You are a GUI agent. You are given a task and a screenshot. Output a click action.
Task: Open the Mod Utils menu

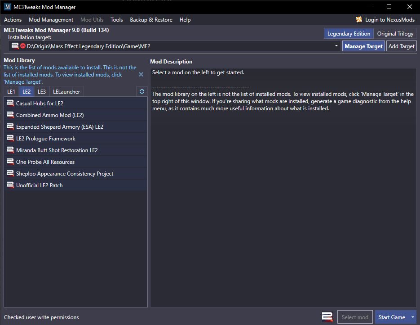click(92, 20)
